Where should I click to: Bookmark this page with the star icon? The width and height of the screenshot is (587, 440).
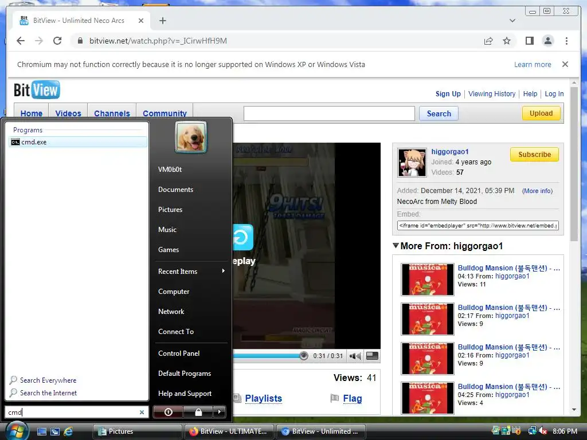[507, 41]
